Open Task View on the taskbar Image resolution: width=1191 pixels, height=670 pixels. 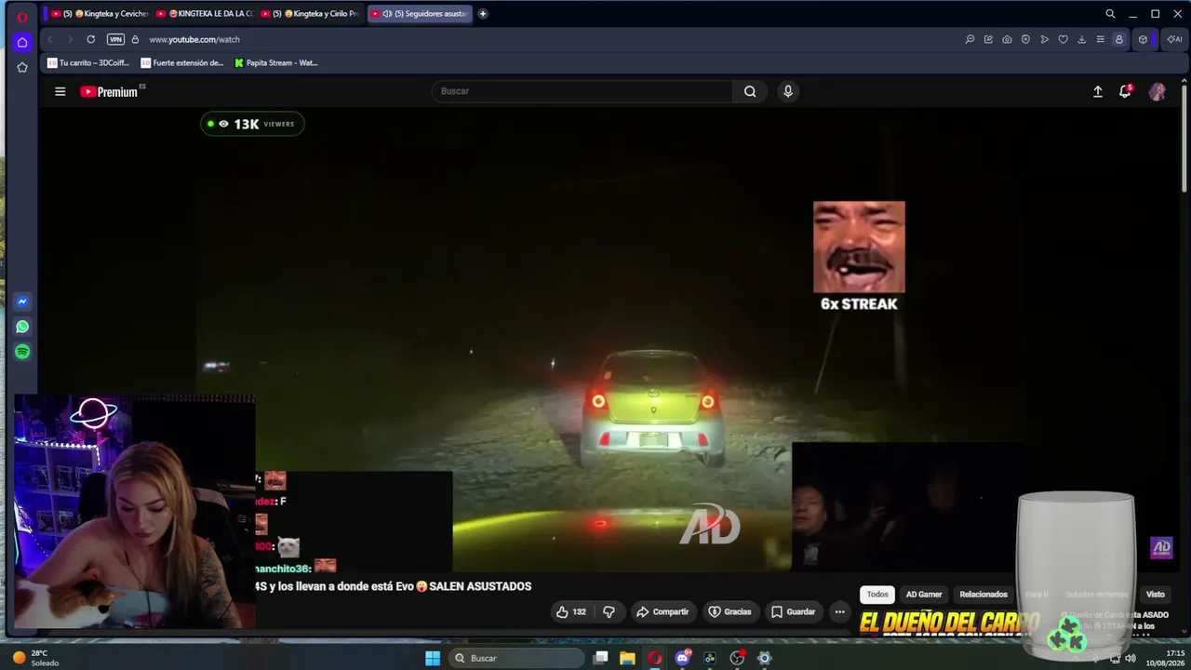601,658
